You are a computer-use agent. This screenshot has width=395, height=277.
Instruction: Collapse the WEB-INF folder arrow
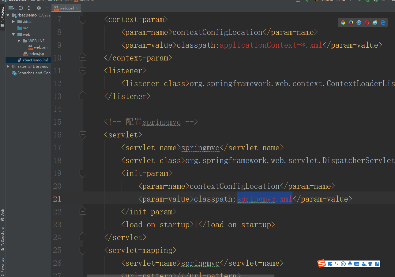[19, 41]
